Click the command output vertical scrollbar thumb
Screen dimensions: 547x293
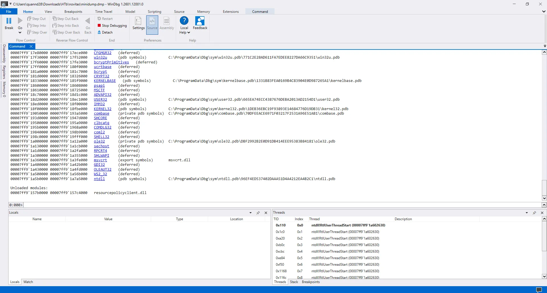click(x=544, y=187)
